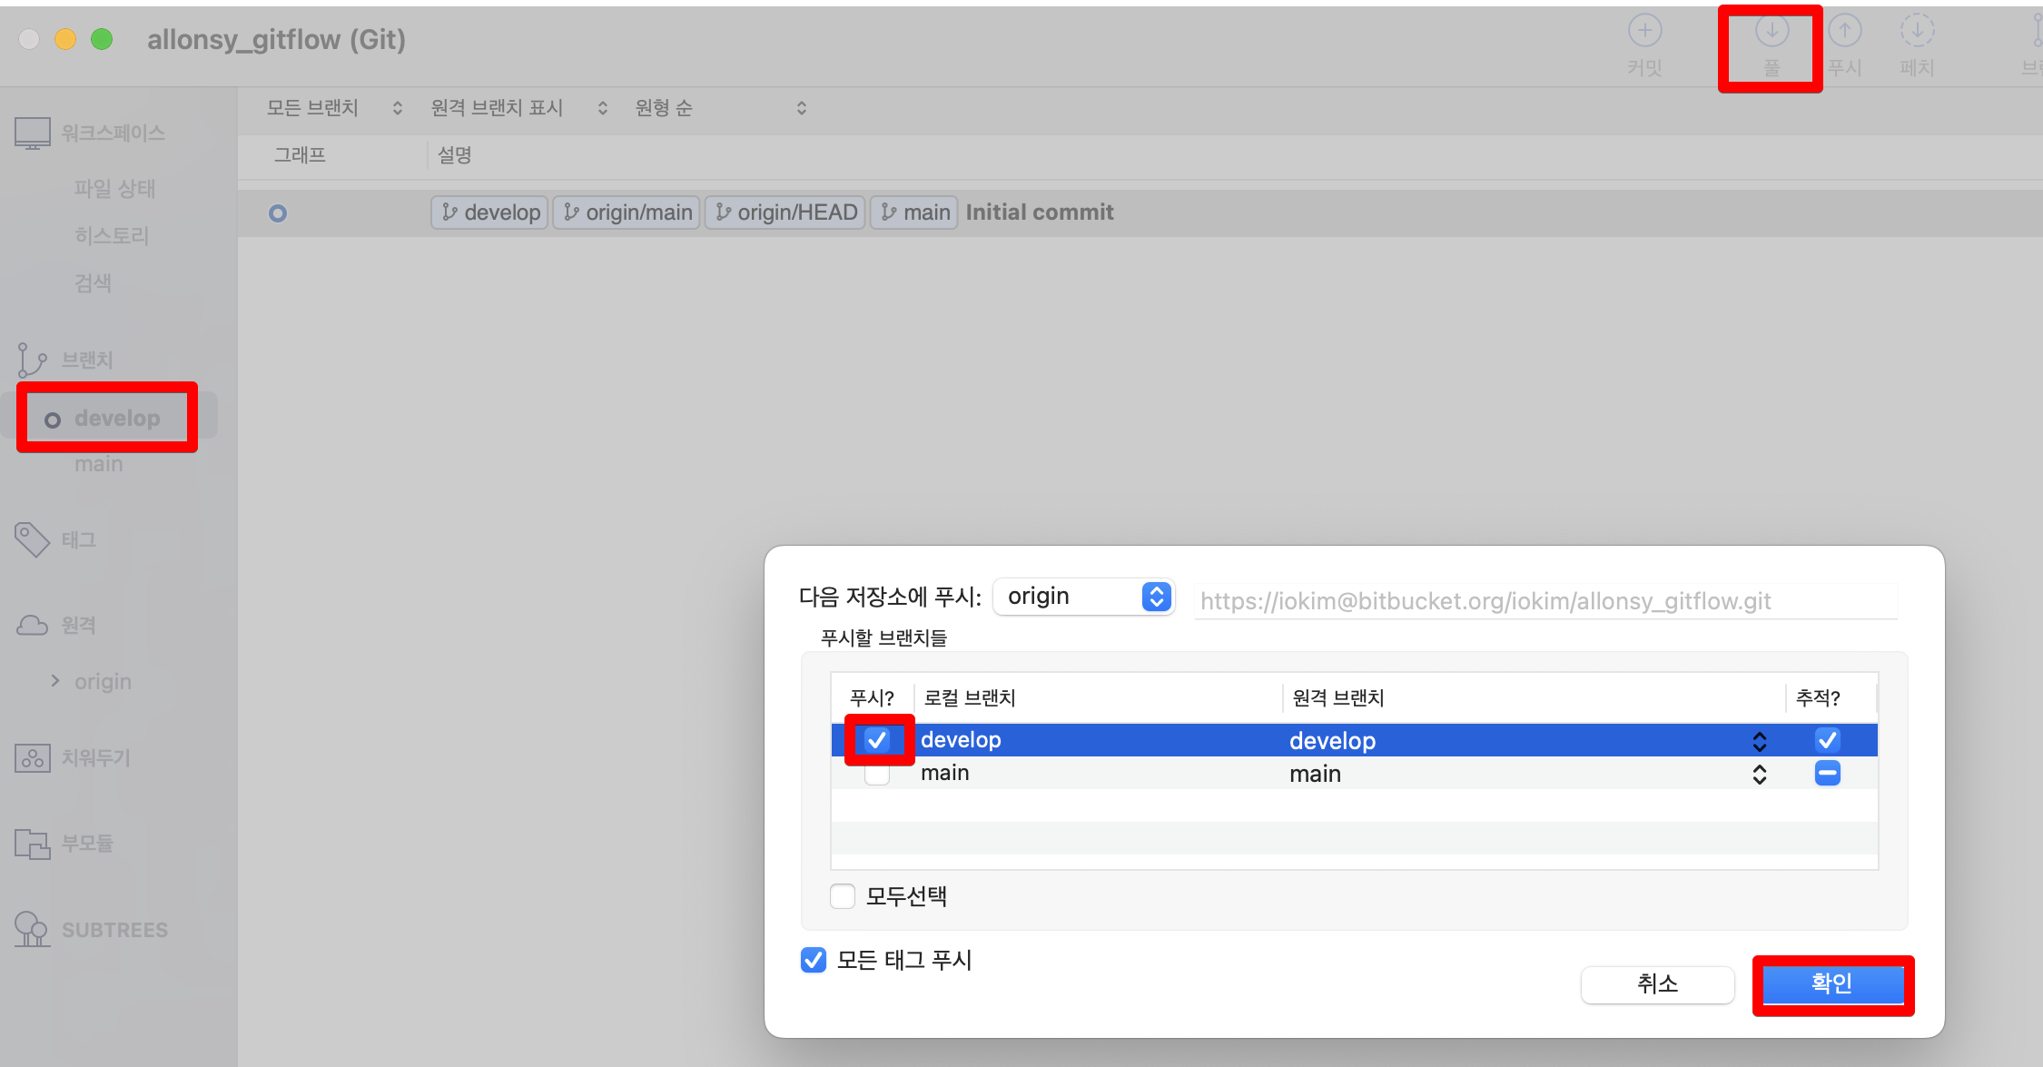Enable the Select All (모두선택) checkbox

[x=843, y=896]
